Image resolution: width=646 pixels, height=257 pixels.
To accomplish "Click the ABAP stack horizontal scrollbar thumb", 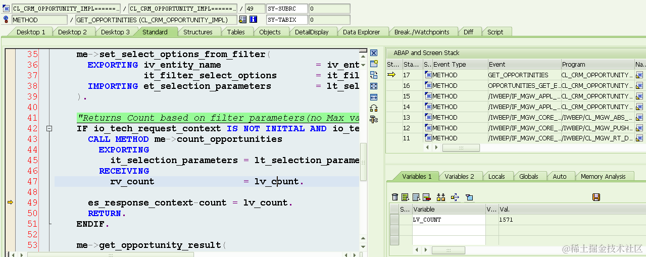I will tap(461, 148).
